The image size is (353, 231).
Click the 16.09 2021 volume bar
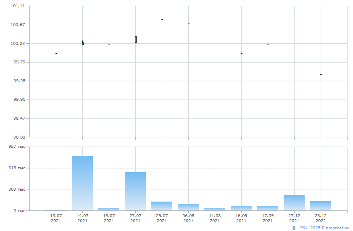pos(241,208)
